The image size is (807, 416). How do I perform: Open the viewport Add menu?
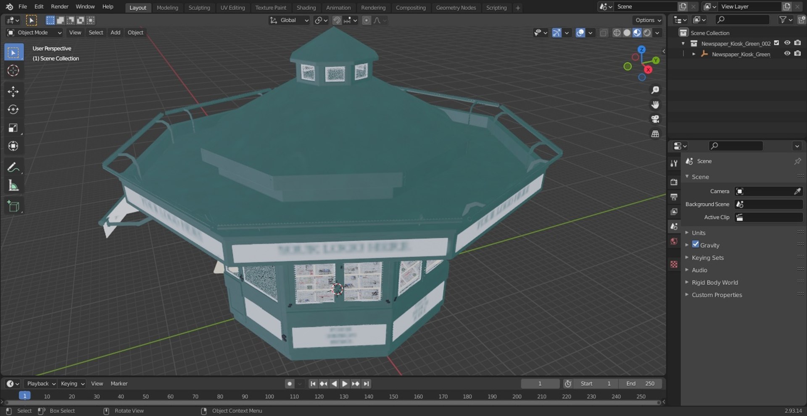(115, 33)
